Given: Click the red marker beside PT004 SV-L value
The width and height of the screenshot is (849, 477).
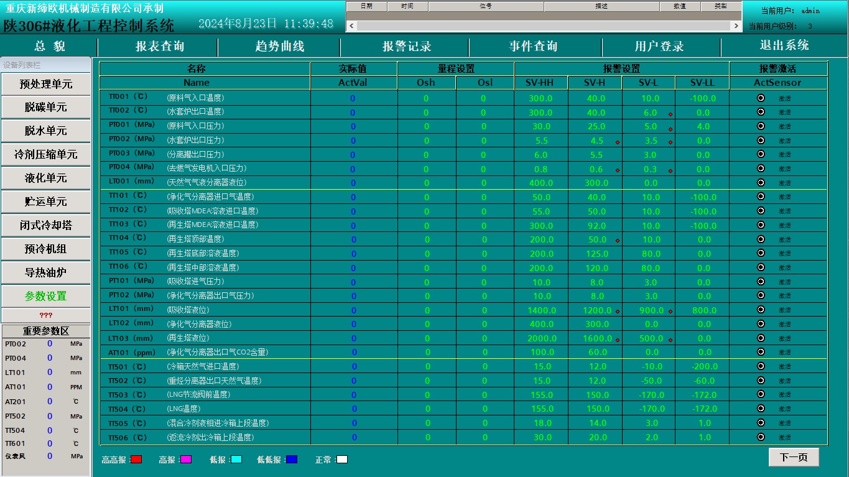Looking at the screenshot, I should (x=670, y=171).
